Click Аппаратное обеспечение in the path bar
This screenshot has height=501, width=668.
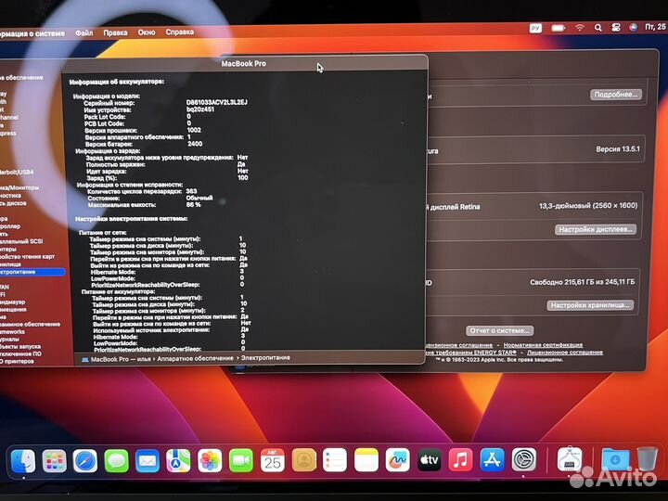click(195, 359)
